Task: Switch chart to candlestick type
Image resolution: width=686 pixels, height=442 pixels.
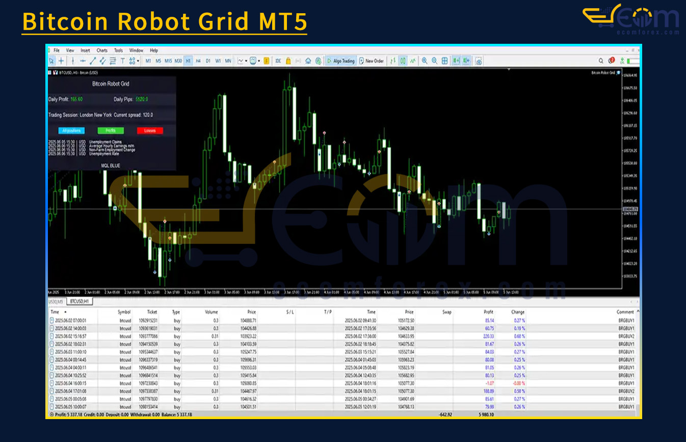Action: tap(403, 61)
